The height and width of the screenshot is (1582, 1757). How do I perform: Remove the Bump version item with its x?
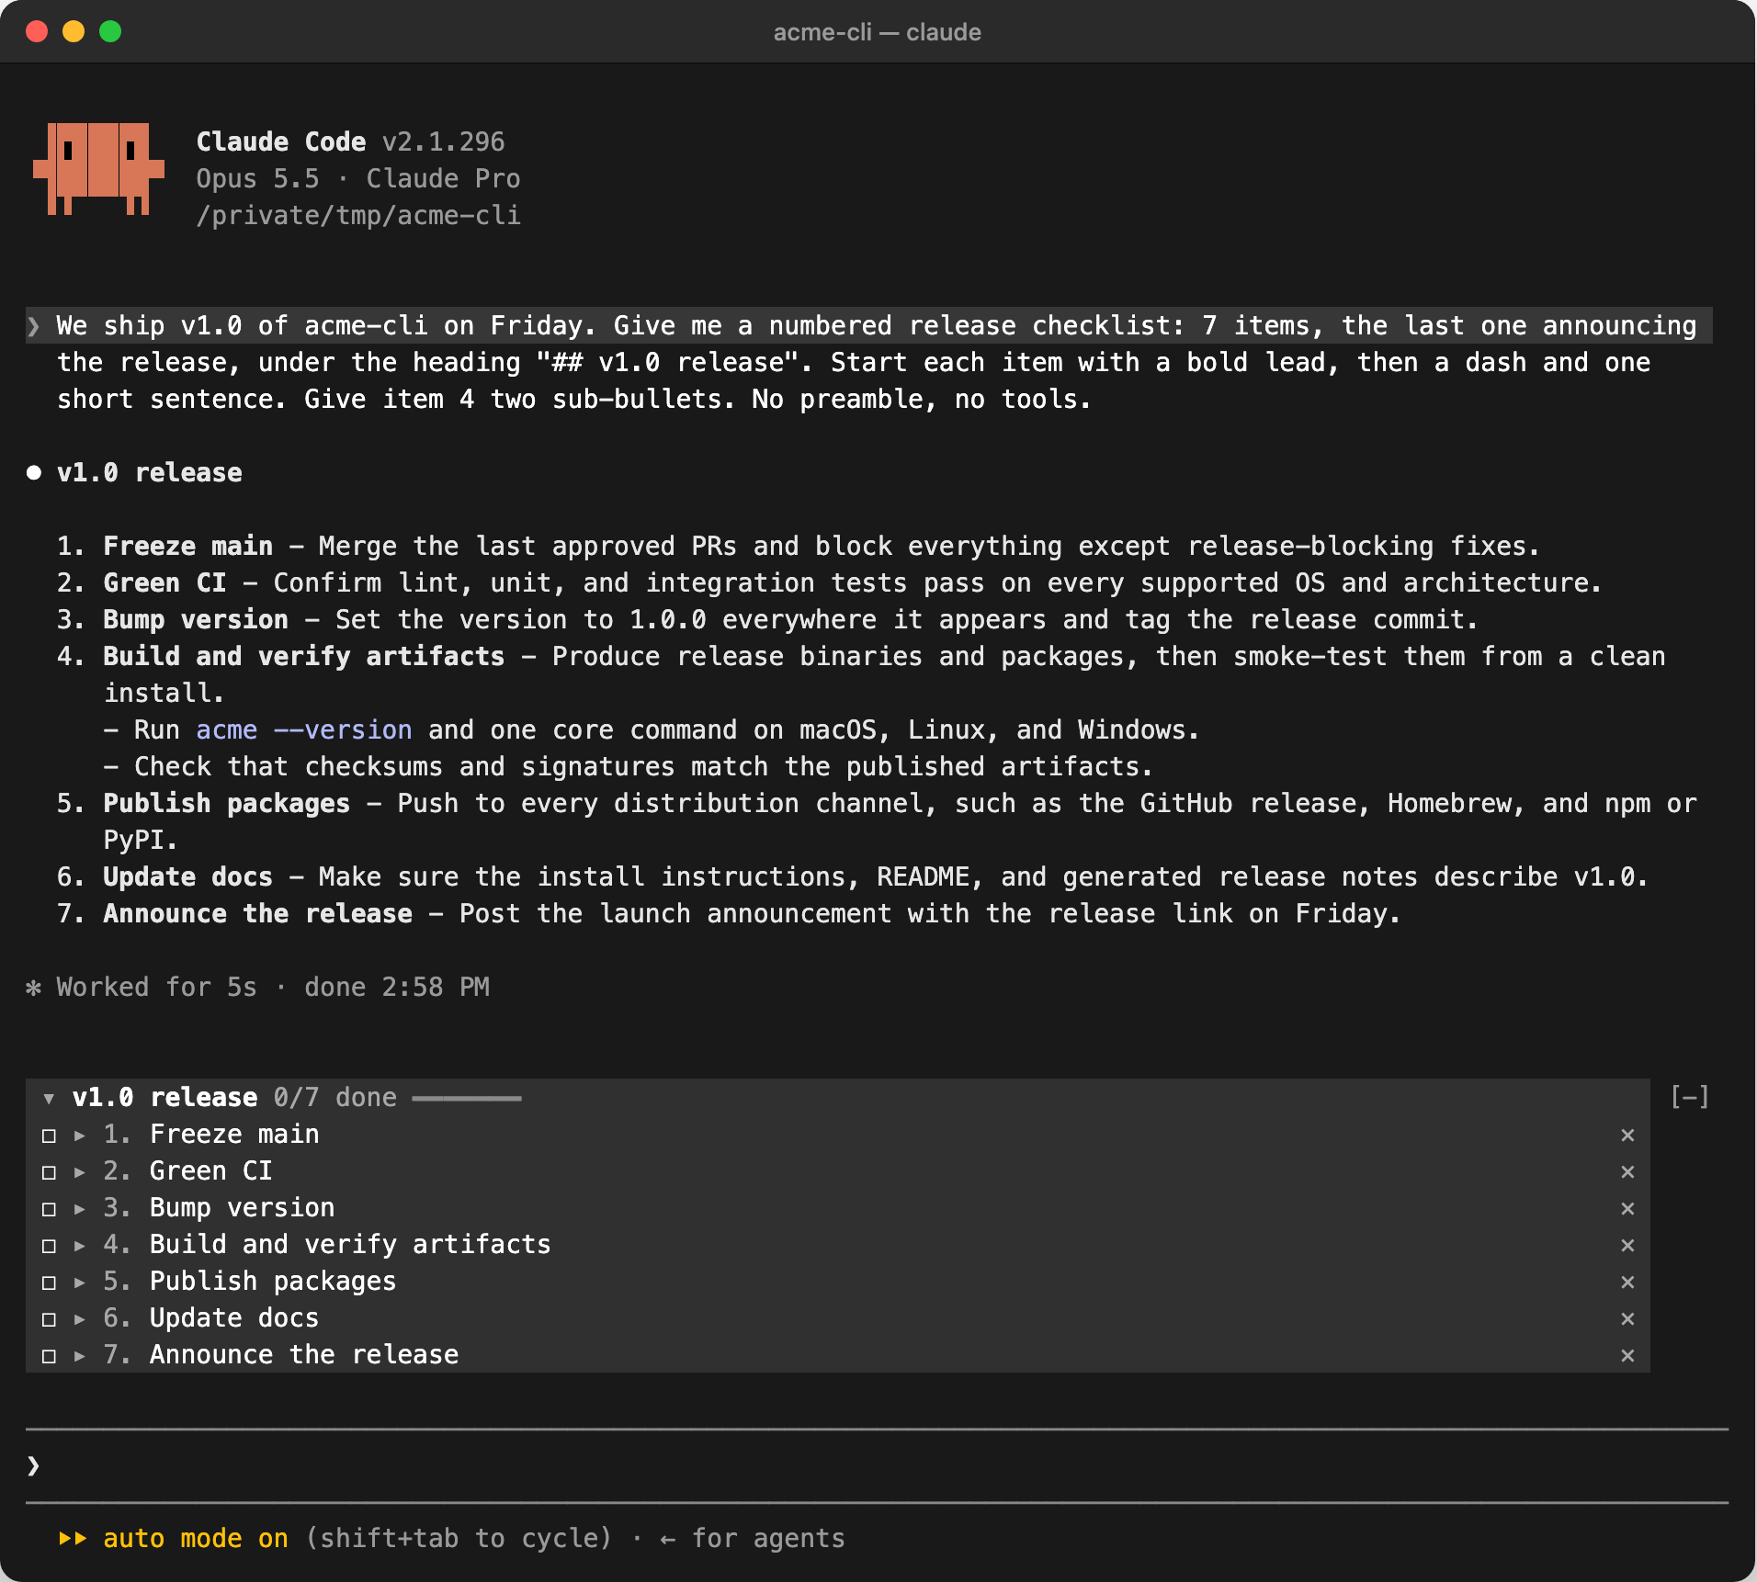pos(1627,1209)
